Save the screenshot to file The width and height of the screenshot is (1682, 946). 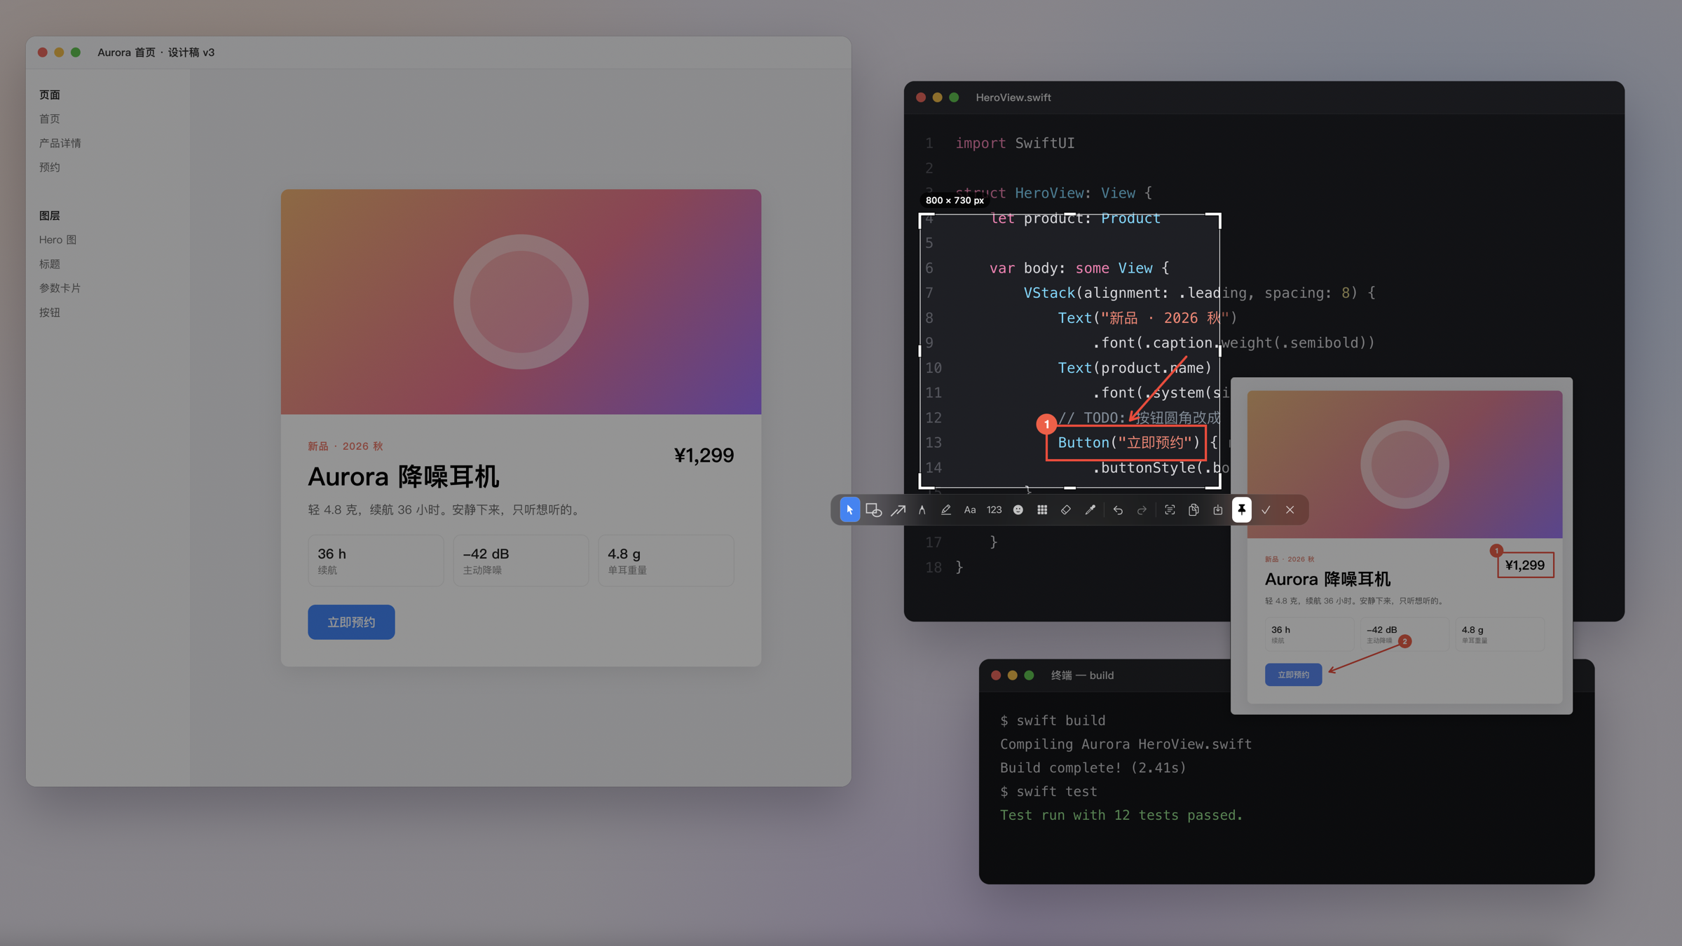[1218, 510]
